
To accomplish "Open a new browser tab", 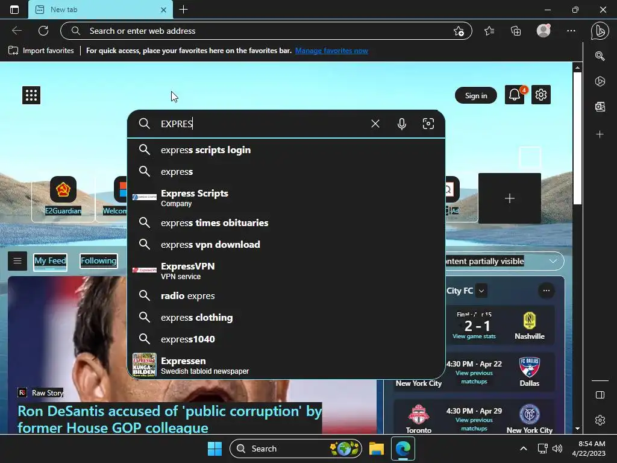I will pos(183,10).
